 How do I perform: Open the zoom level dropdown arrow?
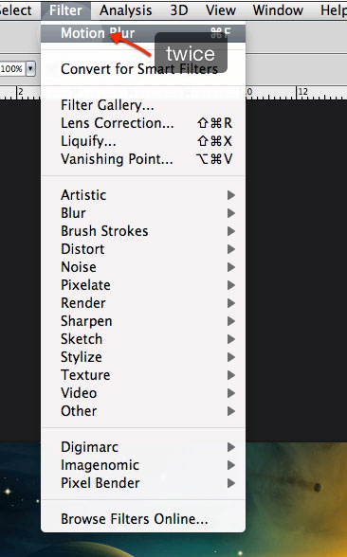(31, 68)
